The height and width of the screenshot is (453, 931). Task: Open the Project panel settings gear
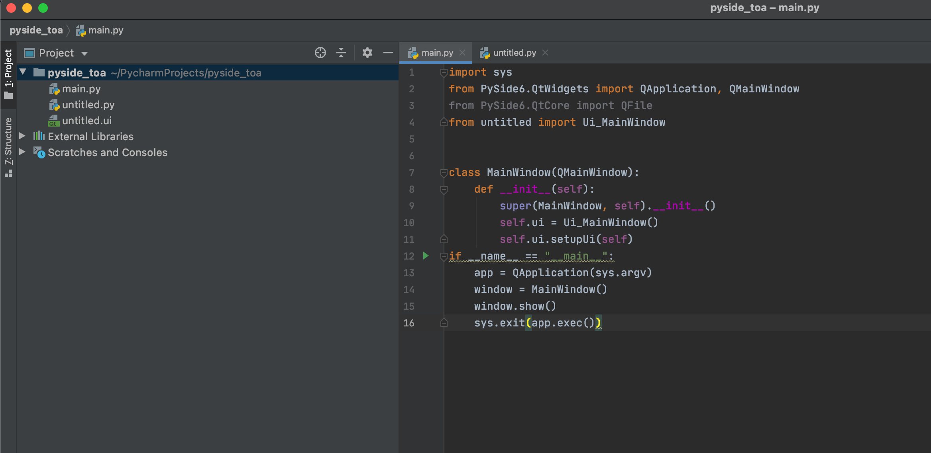367,53
